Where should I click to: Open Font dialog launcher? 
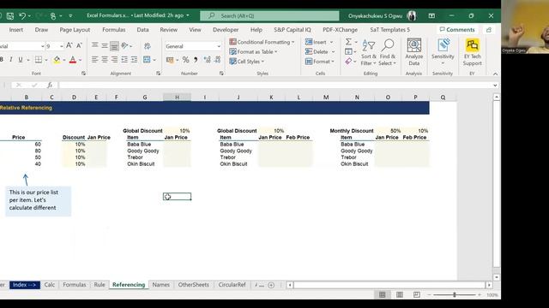click(83, 74)
